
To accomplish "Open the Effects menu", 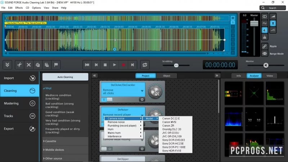I will (19, 8).
